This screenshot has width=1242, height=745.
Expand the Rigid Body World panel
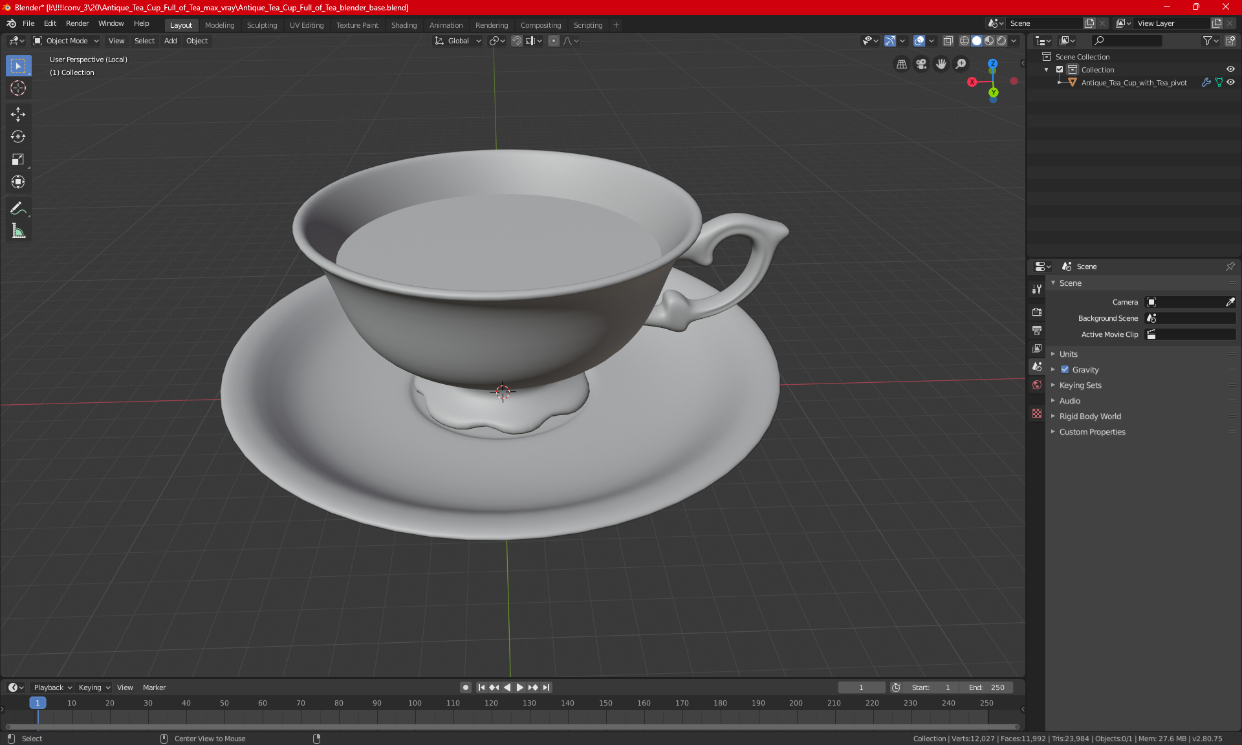[1090, 416]
